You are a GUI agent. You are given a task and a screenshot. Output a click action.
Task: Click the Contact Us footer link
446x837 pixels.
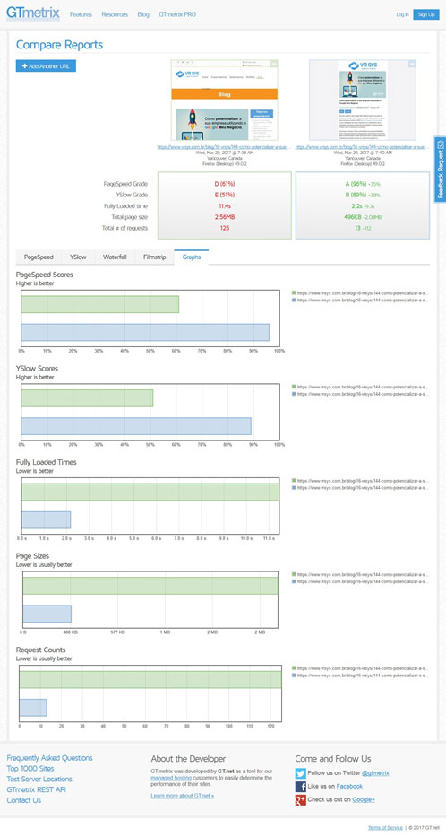(24, 800)
